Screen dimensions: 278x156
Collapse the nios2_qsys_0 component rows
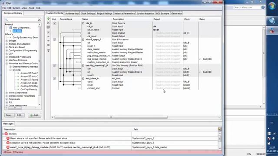[83, 39]
